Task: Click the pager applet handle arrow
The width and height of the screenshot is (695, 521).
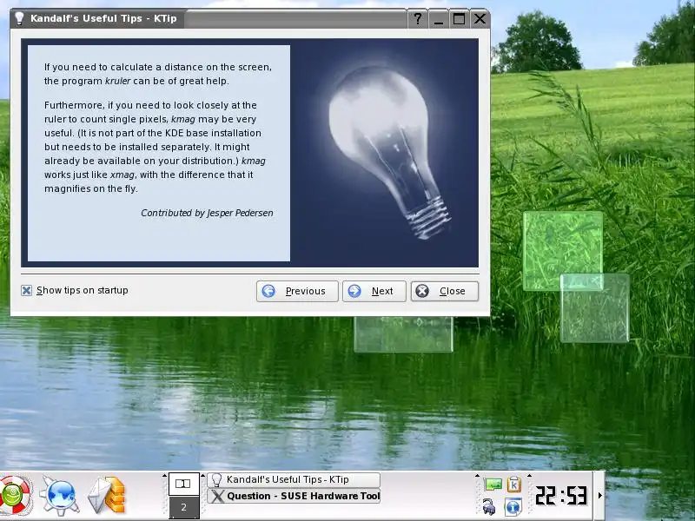Action: 164,476
